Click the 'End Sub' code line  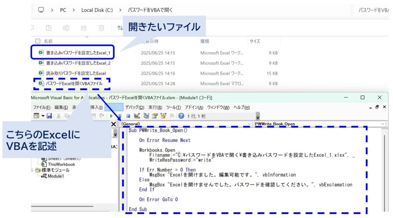[x=138, y=209]
